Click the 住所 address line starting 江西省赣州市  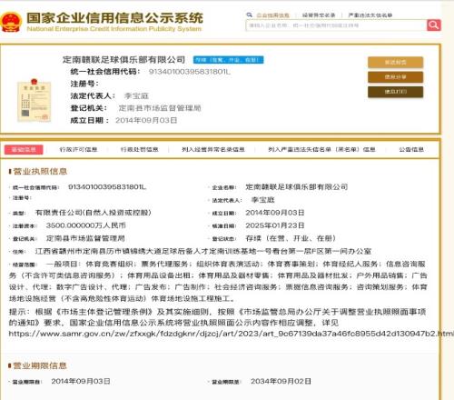tap(203, 251)
